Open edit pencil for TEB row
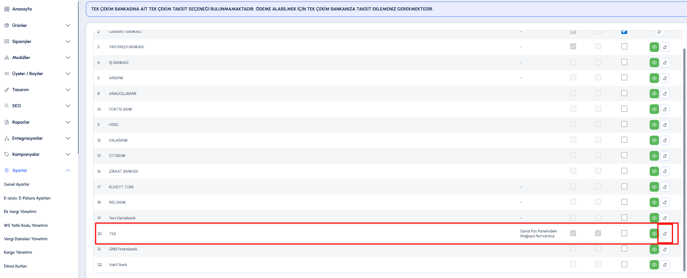This screenshot has width=687, height=278. [x=665, y=234]
